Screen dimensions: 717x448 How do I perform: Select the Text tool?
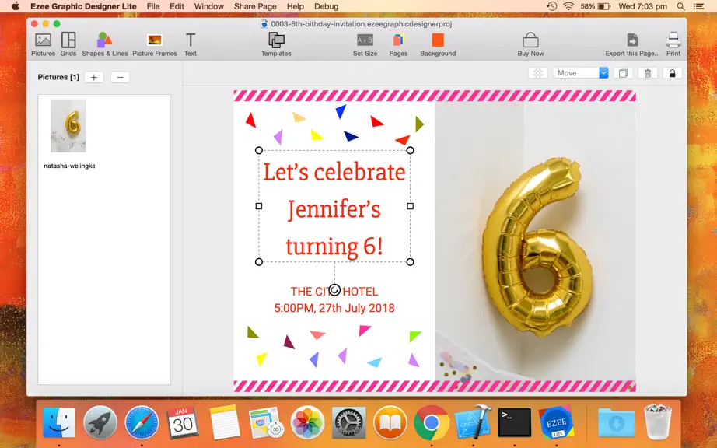coord(191,44)
